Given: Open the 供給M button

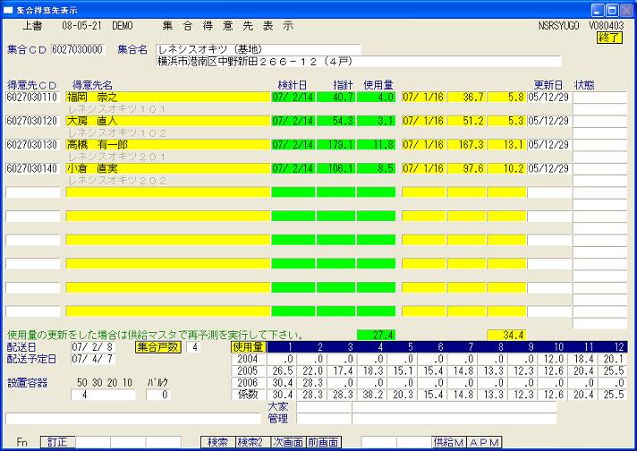Looking at the screenshot, I should click(x=449, y=442).
